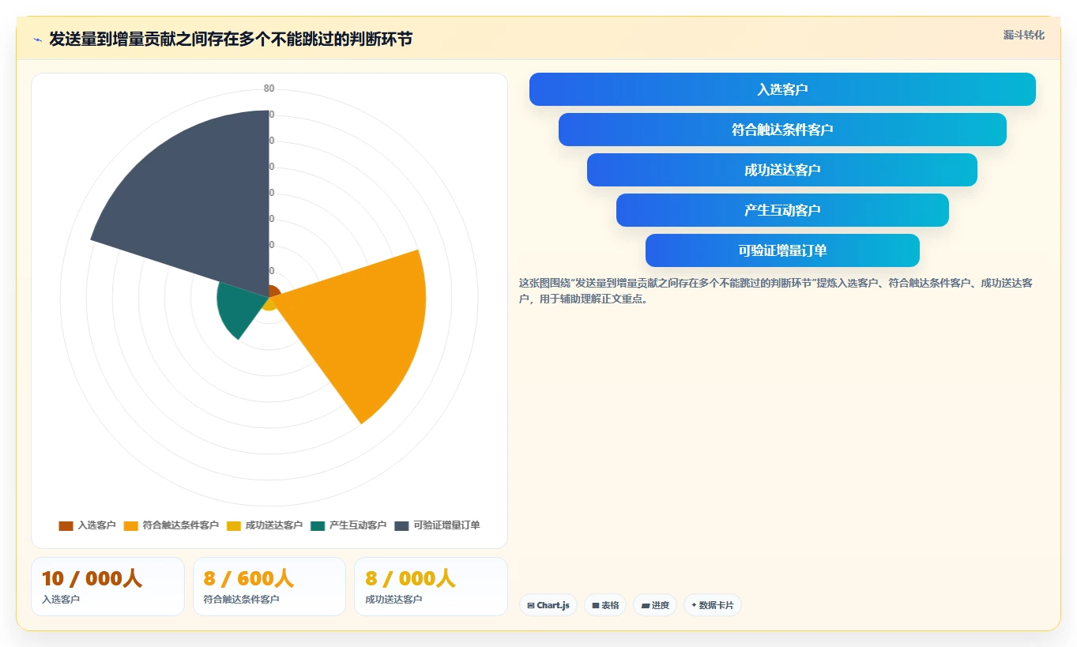Viewport: 1077px width, 647px height.
Task: Select the 入选客户 funnel bar
Action: [x=782, y=89]
